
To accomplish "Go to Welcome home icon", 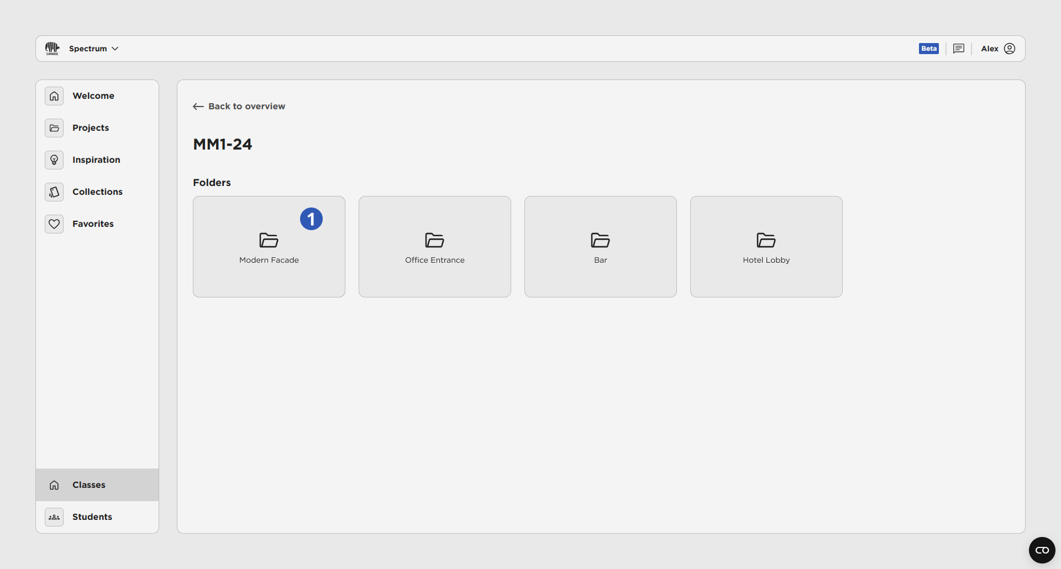I will [x=54, y=96].
